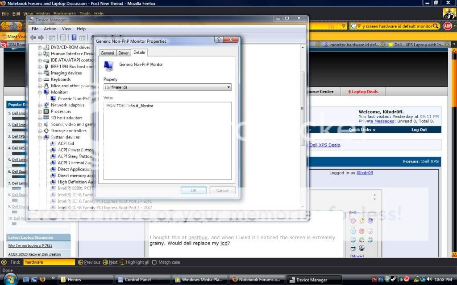Open the Action menu in Device Manager

[50, 29]
